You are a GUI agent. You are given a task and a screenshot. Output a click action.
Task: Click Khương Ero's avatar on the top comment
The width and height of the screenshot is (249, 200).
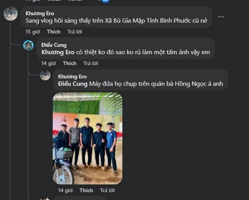[11, 14]
